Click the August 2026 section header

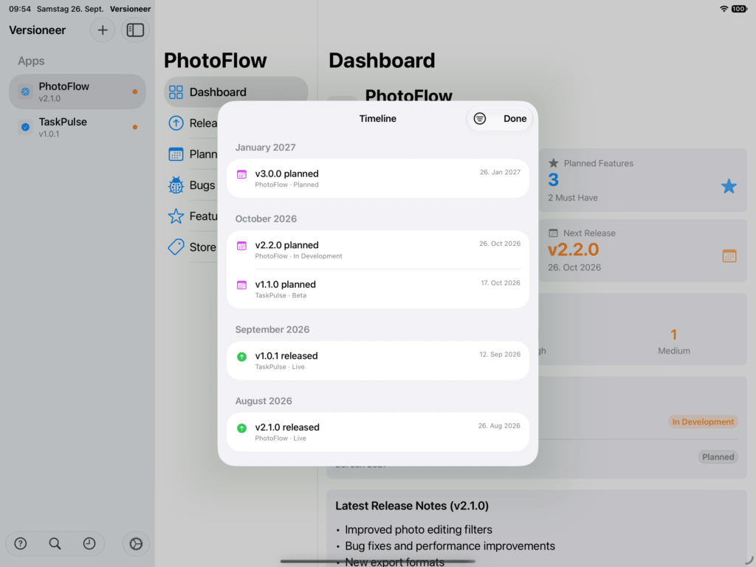[264, 401]
